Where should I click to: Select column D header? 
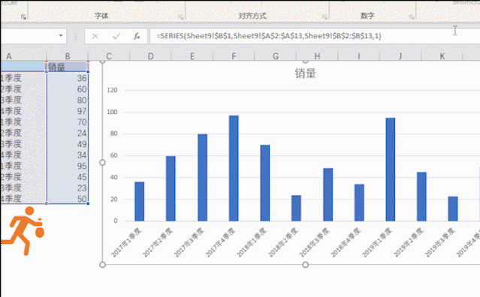click(151, 56)
